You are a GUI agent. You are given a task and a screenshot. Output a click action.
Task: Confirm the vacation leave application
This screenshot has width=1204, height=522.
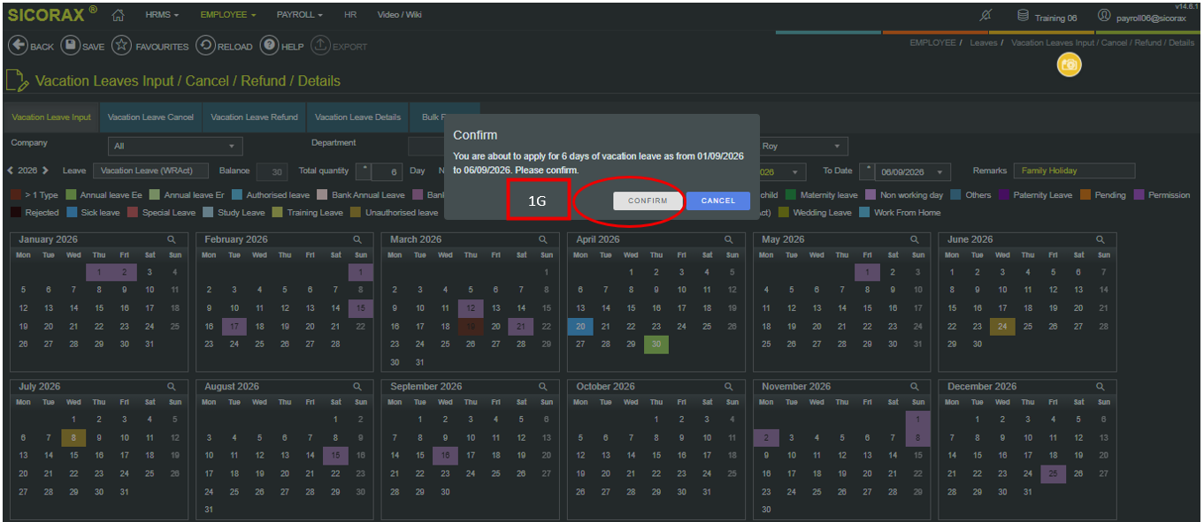click(x=648, y=201)
